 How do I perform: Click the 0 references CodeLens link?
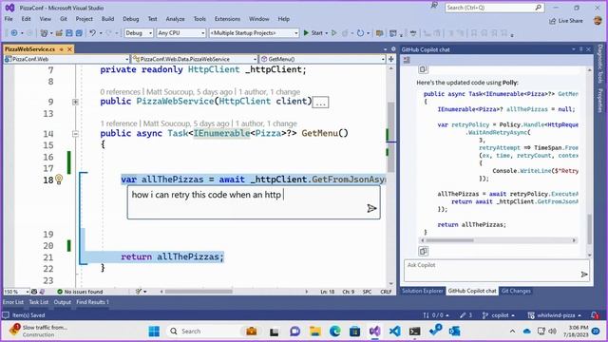[121, 92]
